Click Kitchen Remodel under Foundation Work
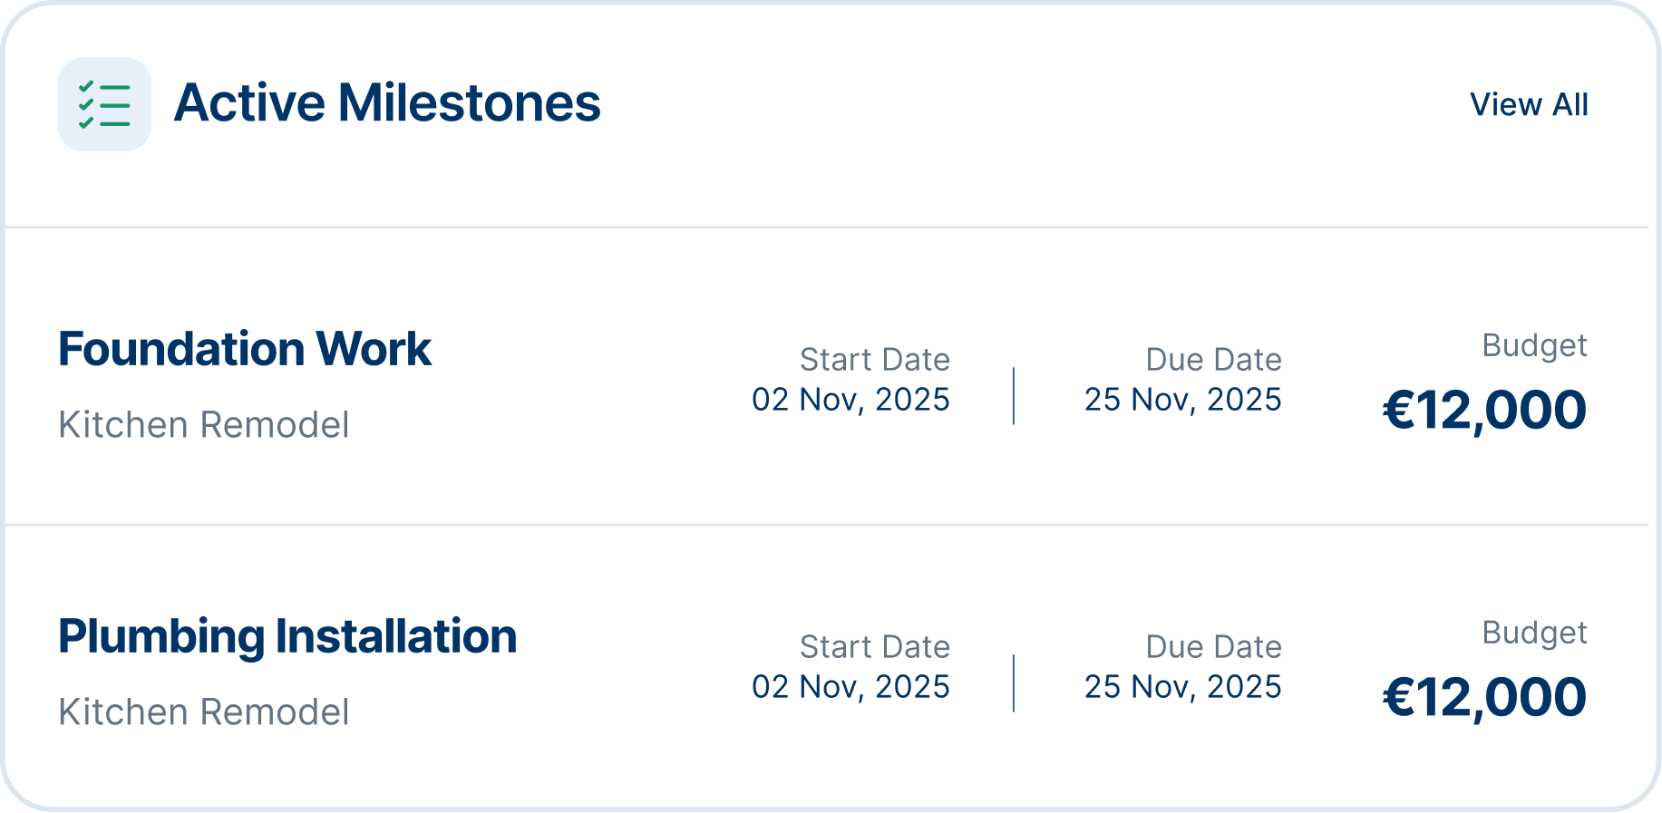The width and height of the screenshot is (1662, 813). (x=204, y=425)
